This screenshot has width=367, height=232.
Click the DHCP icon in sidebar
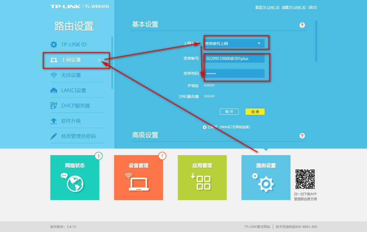point(54,106)
